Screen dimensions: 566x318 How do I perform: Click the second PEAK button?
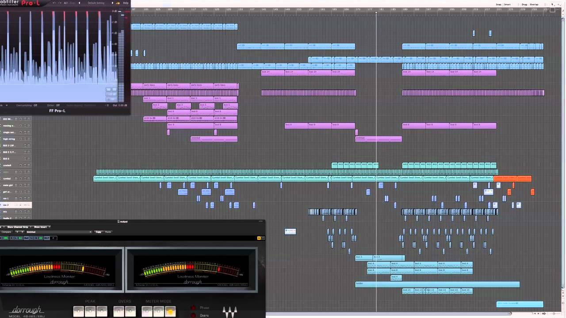(90, 311)
